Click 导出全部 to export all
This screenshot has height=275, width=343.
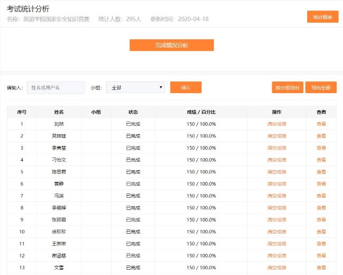pyautogui.click(x=321, y=88)
